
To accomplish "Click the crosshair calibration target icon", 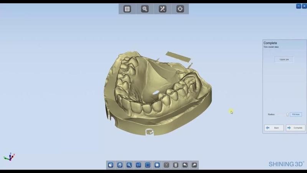I will (x=180, y=9).
